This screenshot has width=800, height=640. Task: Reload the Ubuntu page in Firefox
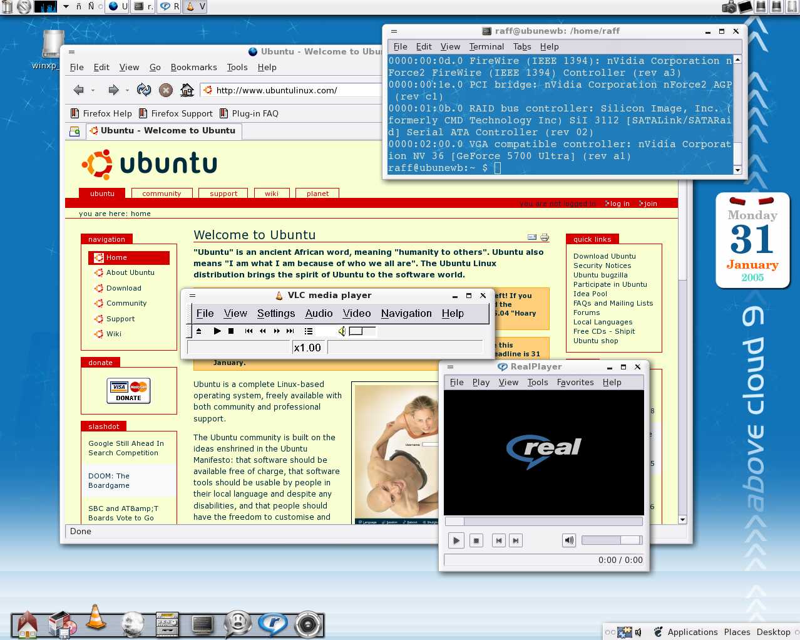click(x=144, y=90)
